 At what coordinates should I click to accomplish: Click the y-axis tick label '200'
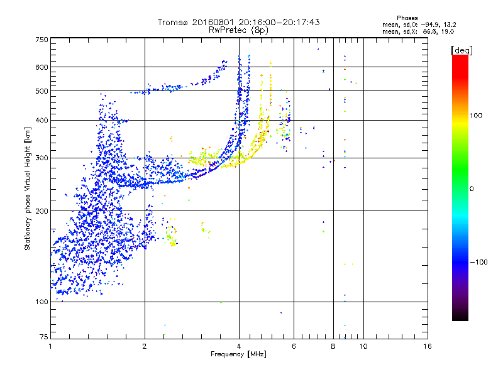(42, 211)
